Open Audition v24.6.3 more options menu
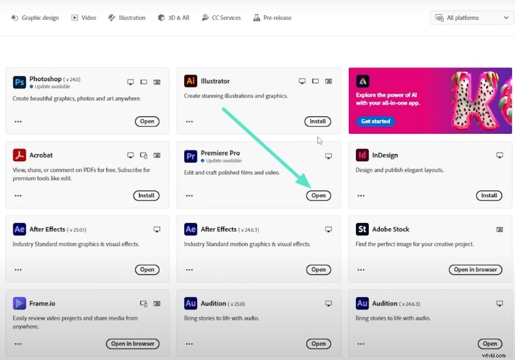 [361, 344]
